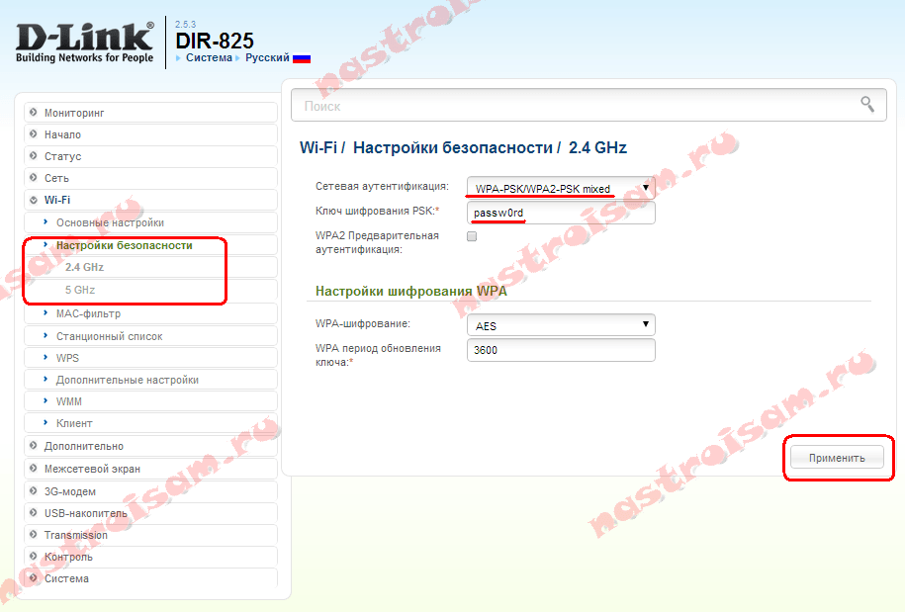
Task: Click the arrow icon beside WPS
Action: 45,358
